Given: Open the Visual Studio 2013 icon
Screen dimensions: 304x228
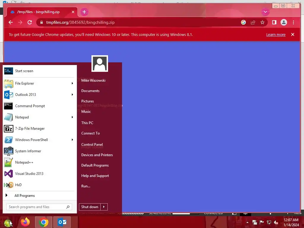Looking at the screenshot, I should pos(9,173).
